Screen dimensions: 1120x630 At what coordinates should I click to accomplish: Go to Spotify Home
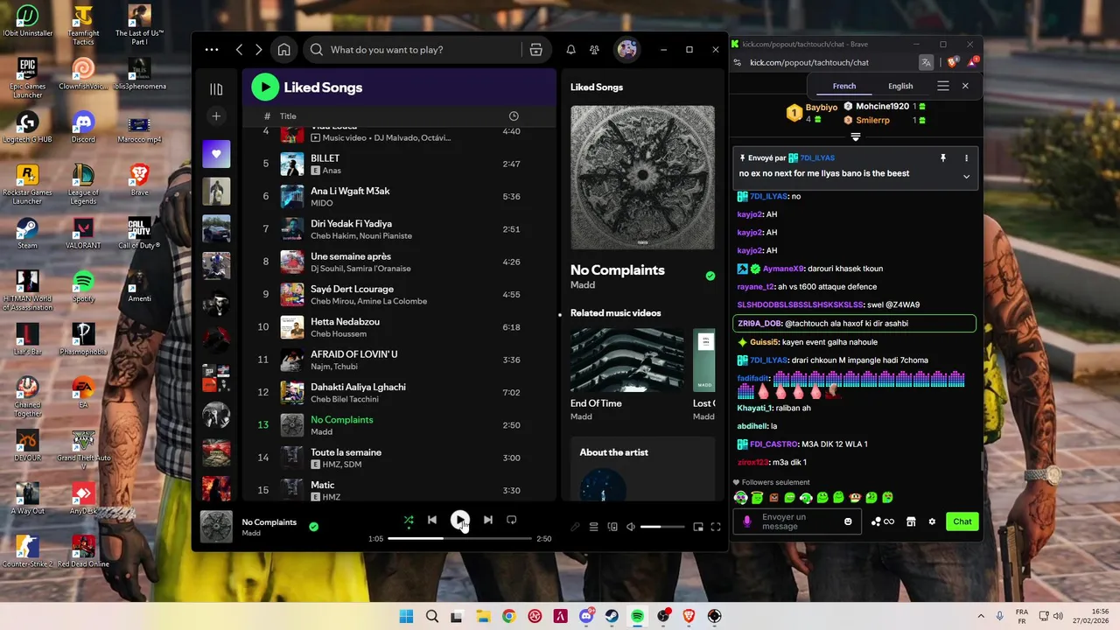pyautogui.click(x=283, y=50)
